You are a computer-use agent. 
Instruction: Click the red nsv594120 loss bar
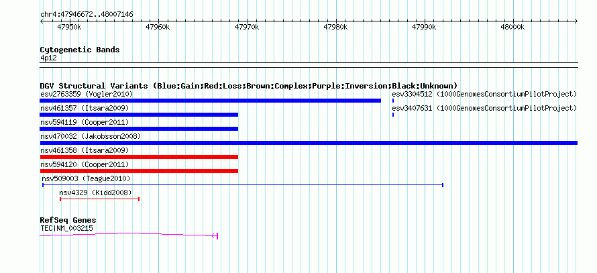(x=139, y=171)
